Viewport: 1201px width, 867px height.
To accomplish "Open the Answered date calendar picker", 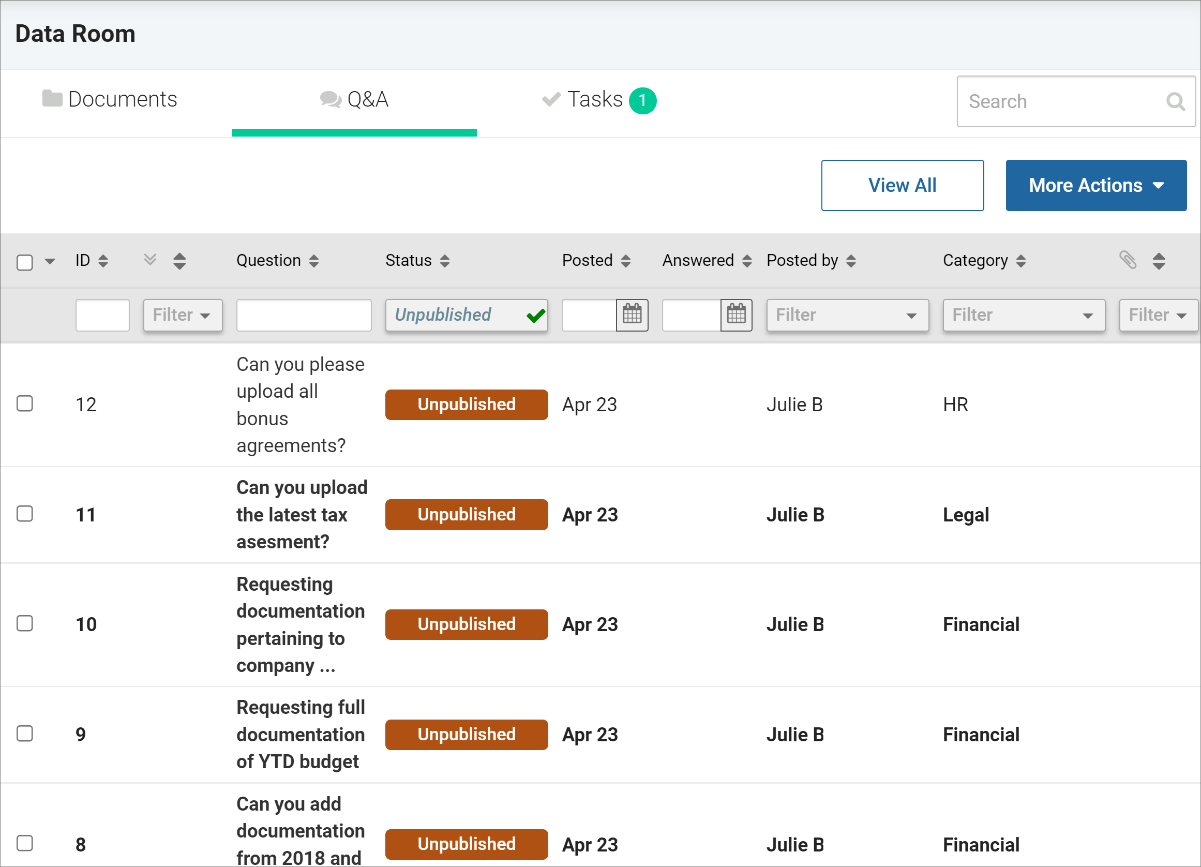I will point(736,315).
